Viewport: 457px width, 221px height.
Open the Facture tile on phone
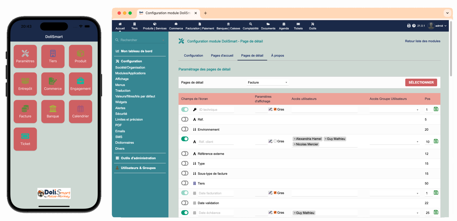click(25, 112)
